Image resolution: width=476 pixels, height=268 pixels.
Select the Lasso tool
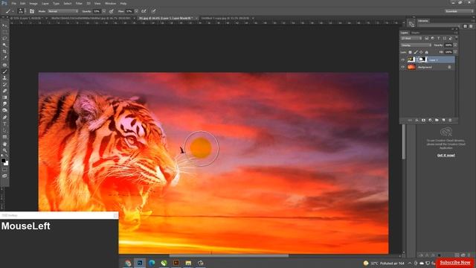(x=4, y=38)
